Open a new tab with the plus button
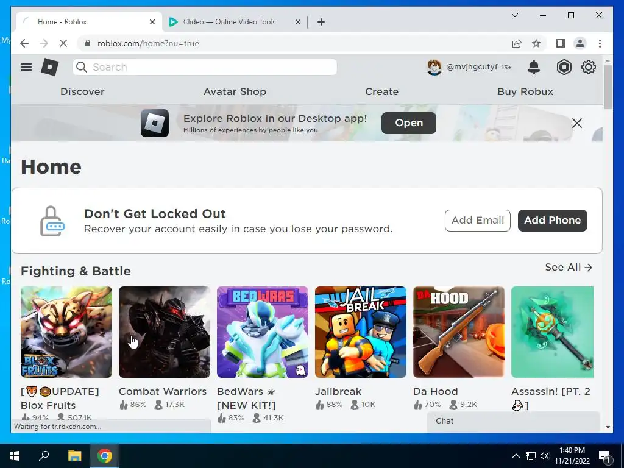The image size is (624, 468). click(x=321, y=22)
